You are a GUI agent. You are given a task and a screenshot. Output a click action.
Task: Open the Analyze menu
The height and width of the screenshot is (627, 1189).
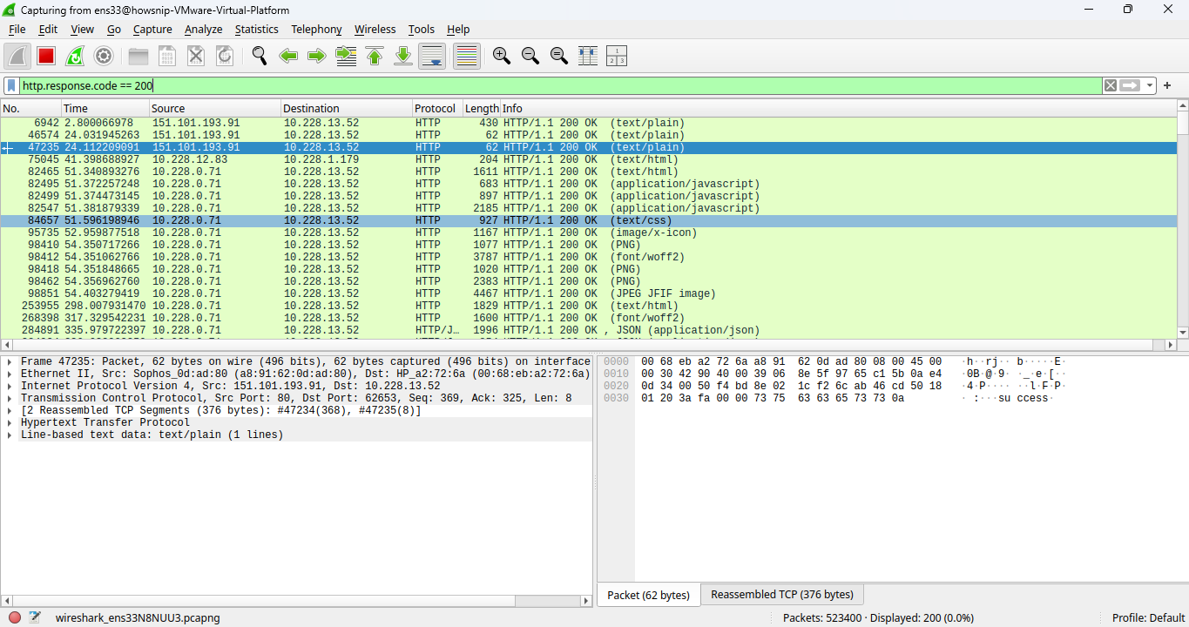(x=204, y=29)
